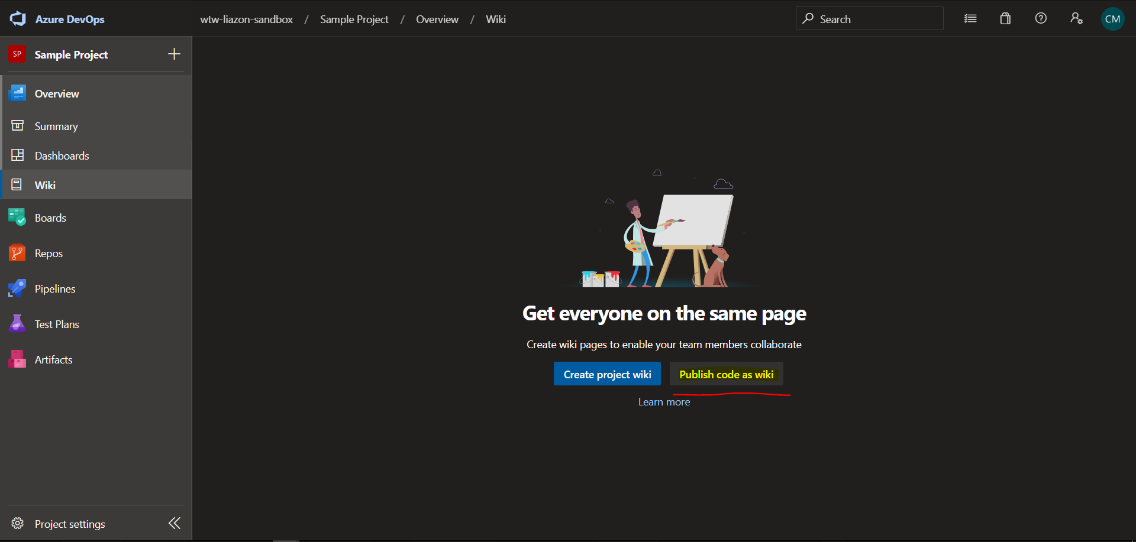The width and height of the screenshot is (1136, 542).
Task: Open the CM account avatar
Action: click(x=1112, y=19)
